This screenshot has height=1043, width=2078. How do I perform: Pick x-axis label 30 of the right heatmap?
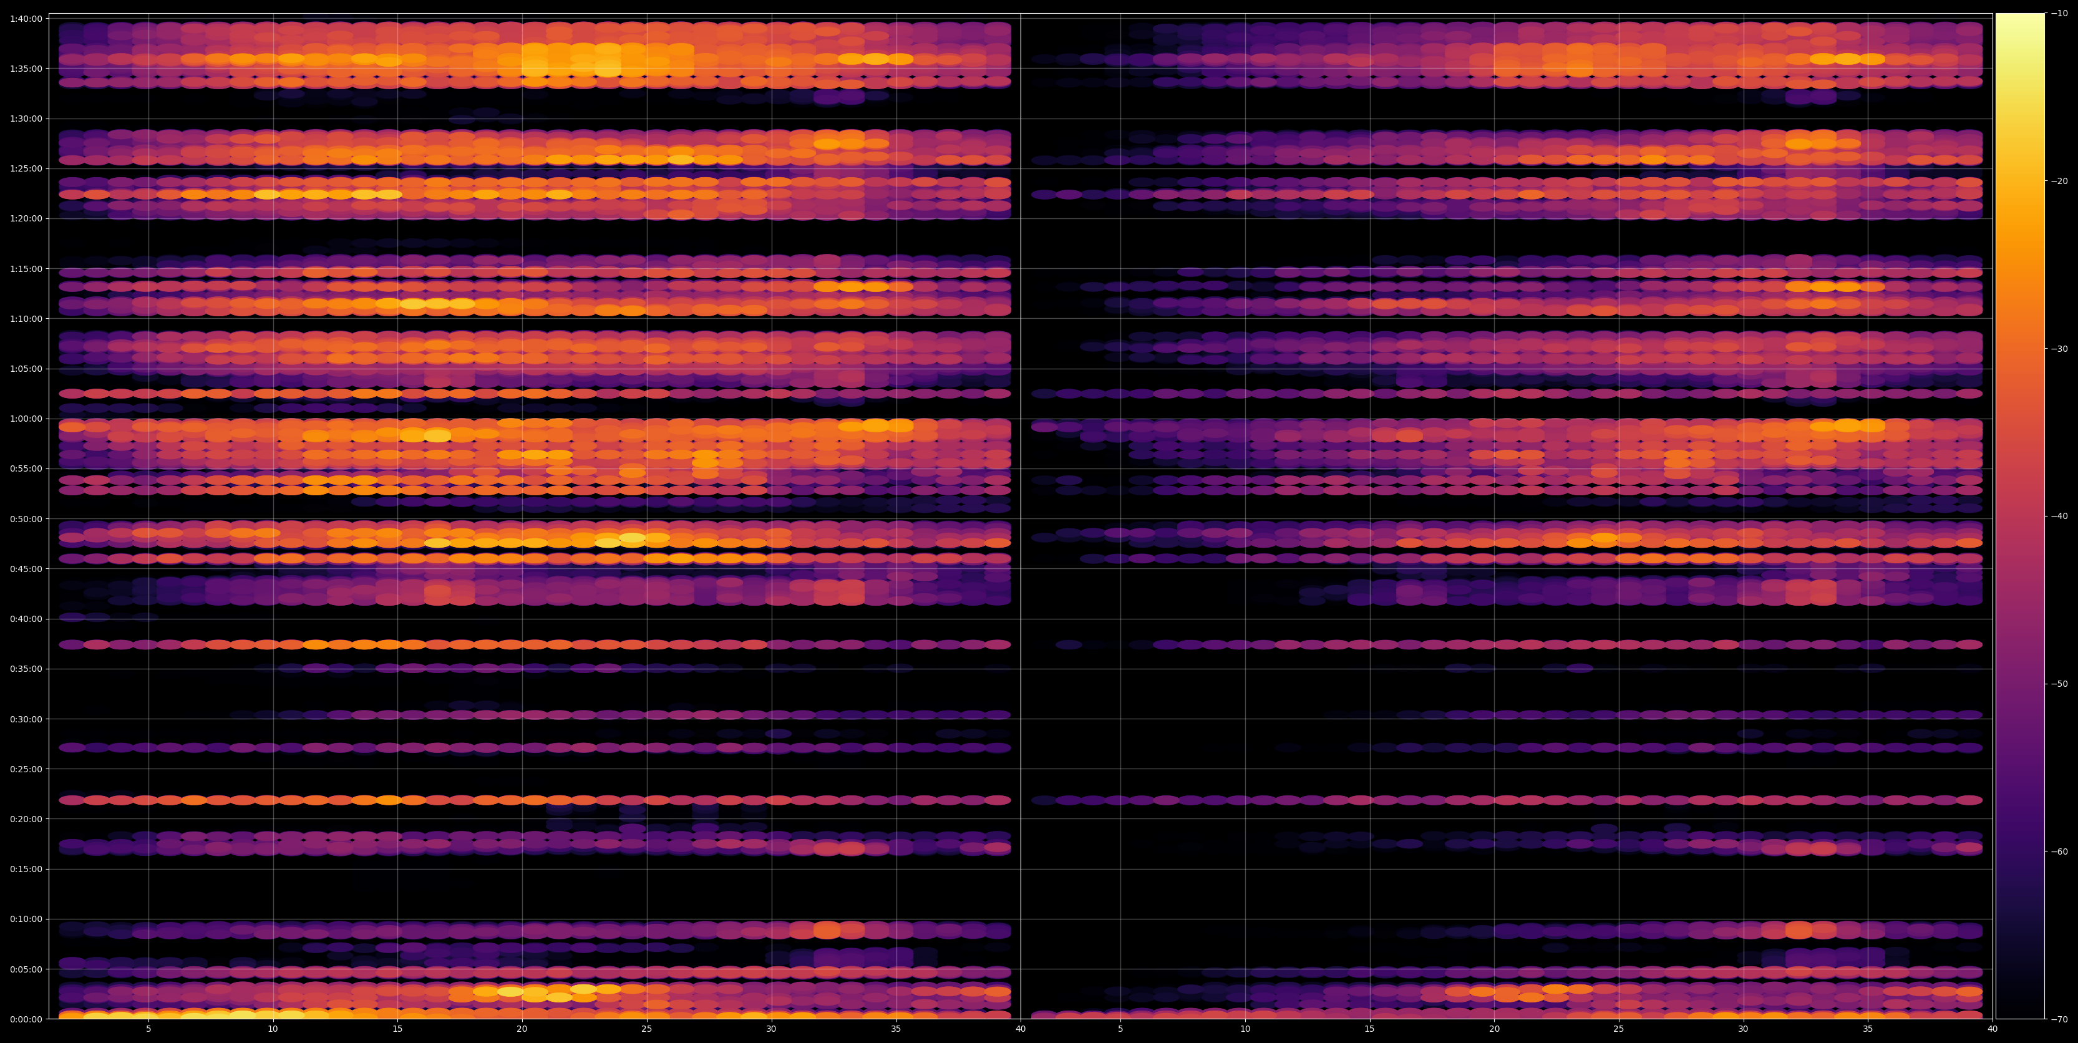(x=1743, y=1029)
